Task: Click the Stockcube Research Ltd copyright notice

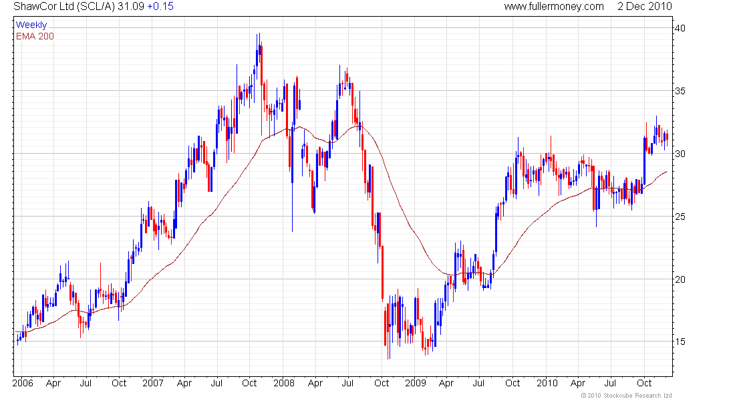Action: pos(626,396)
